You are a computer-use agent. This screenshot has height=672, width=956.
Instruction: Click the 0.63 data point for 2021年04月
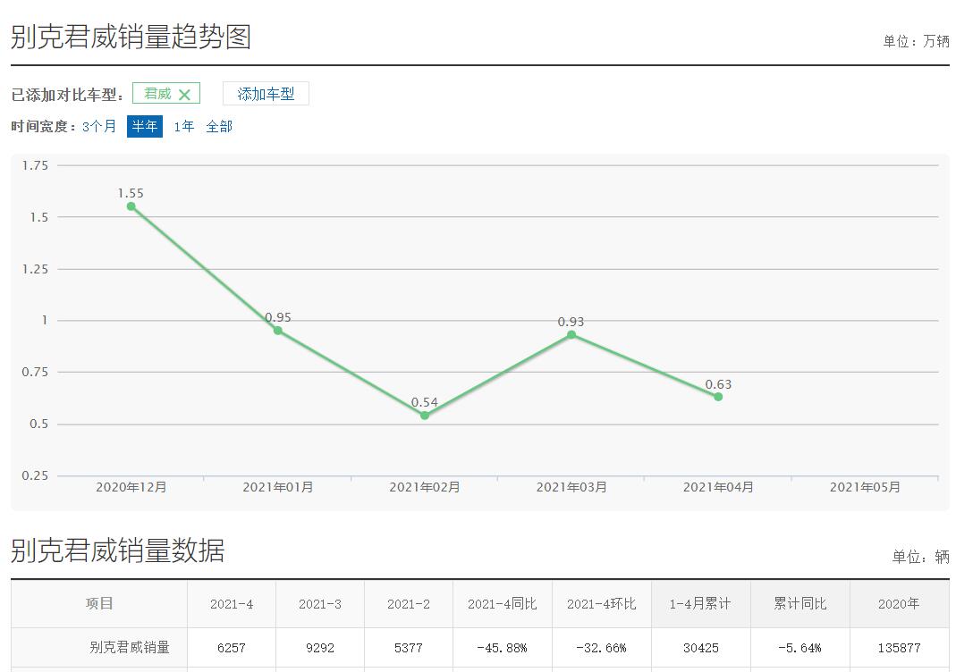[x=718, y=397]
